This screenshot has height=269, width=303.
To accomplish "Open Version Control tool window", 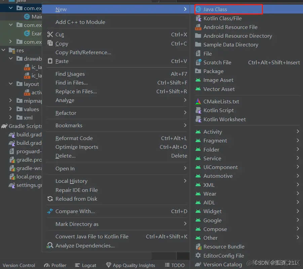I will click(19, 265).
